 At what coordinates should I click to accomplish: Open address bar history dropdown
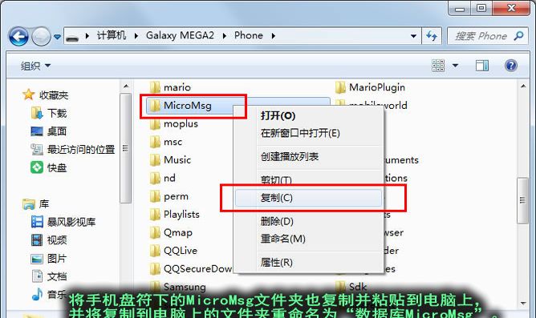coord(413,36)
